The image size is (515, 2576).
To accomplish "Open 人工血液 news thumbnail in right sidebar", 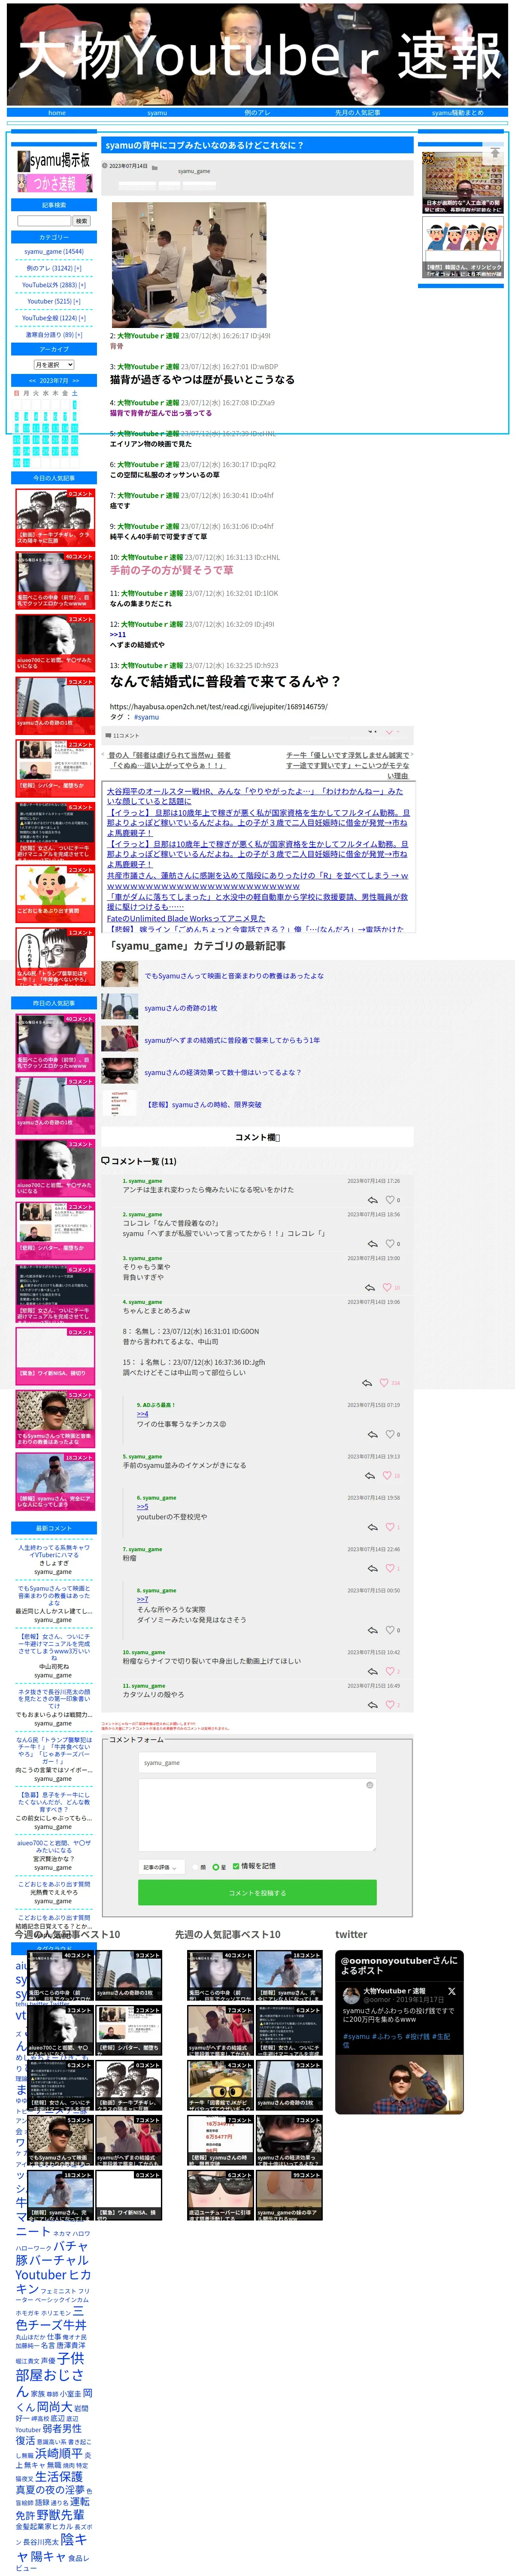I will 462,182.
